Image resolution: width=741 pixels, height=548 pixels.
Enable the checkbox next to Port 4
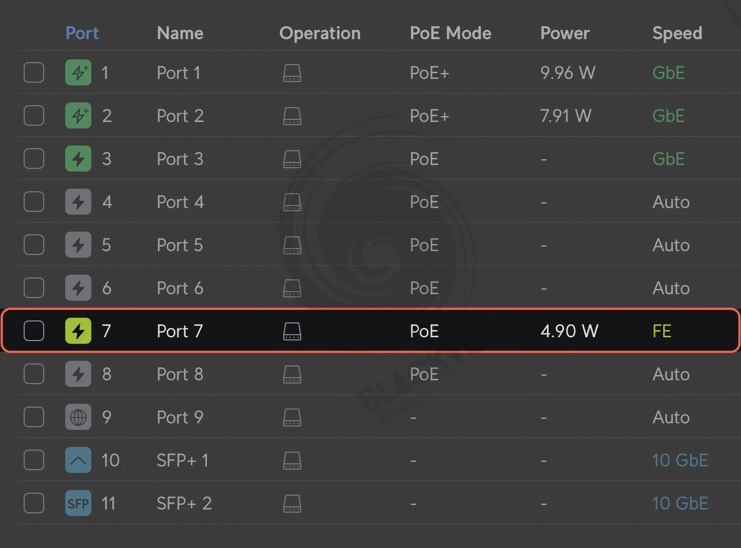click(34, 202)
